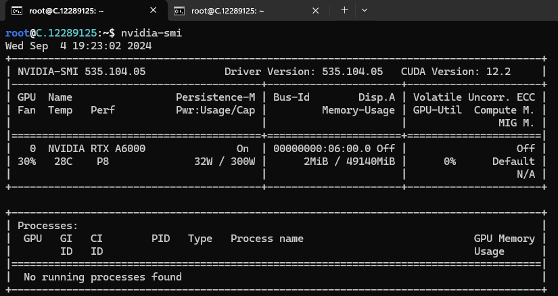Select the active root@C.12289125 tab
Viewport: 558px width, 296px height.
point(84,11)
